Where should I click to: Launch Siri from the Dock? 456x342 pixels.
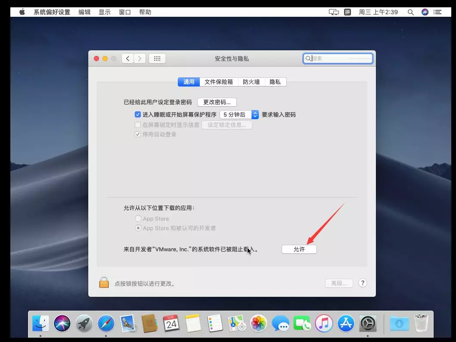coord(62,323)
